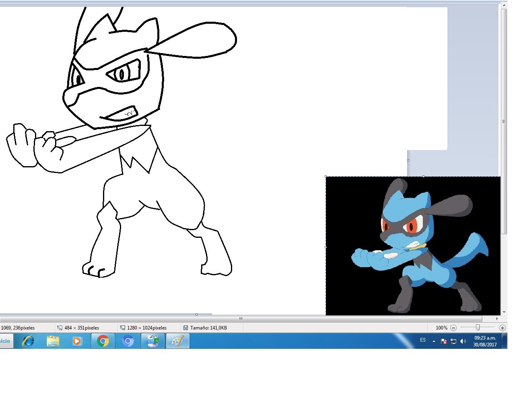Click the canvas size '1280 × 1024píxeles'

(147, 328)
